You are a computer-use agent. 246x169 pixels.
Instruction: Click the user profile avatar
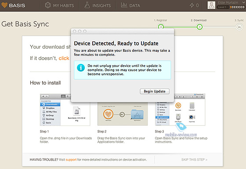(211, 5)
